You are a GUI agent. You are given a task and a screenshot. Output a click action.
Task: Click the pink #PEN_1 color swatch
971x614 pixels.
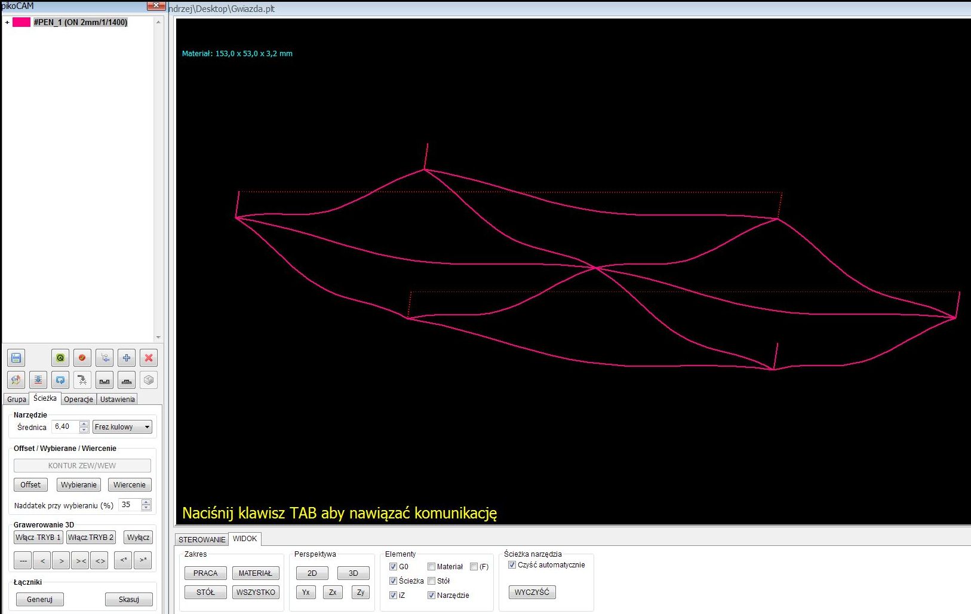tap(21, 22)
